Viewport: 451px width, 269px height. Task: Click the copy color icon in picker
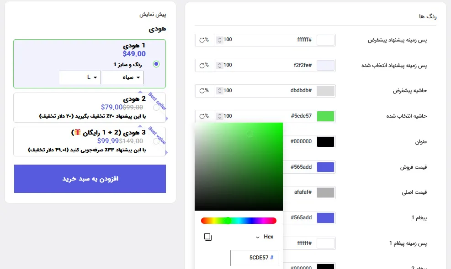(207, 237)
